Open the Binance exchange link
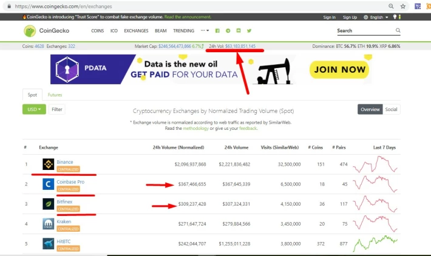This screenshot has width=431, height=256. tap(65, 162)
